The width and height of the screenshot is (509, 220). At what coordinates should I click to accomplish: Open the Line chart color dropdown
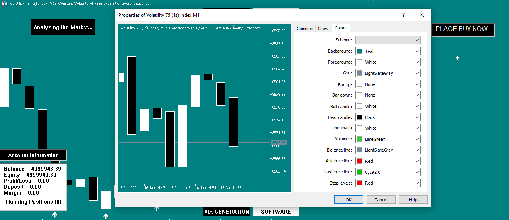click(388, 128)
